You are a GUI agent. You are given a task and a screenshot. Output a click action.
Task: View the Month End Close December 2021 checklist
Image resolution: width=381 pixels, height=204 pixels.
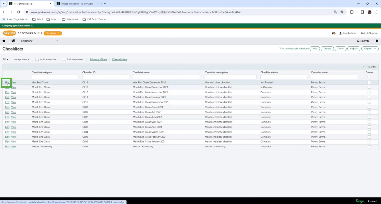pyautogui.click(x=14, y=87)
